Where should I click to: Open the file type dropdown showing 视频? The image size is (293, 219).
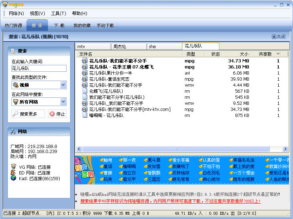(x=63, y=85)
